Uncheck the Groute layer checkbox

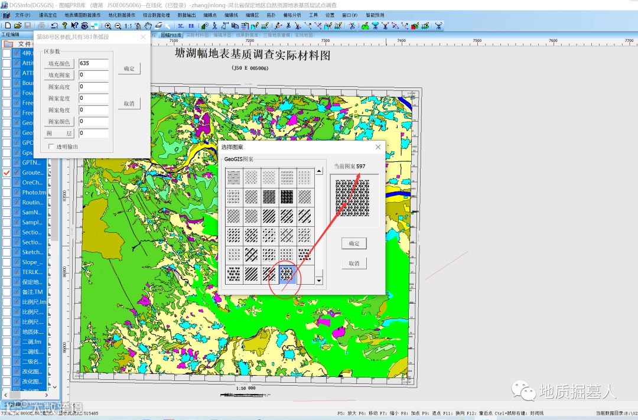[6, 172]
